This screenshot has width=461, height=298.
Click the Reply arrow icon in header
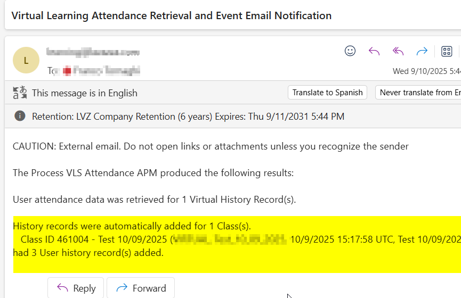click(374, 51)
